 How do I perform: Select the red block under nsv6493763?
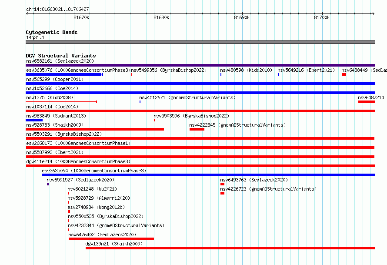pyautogui.click(x=222, y=184)
